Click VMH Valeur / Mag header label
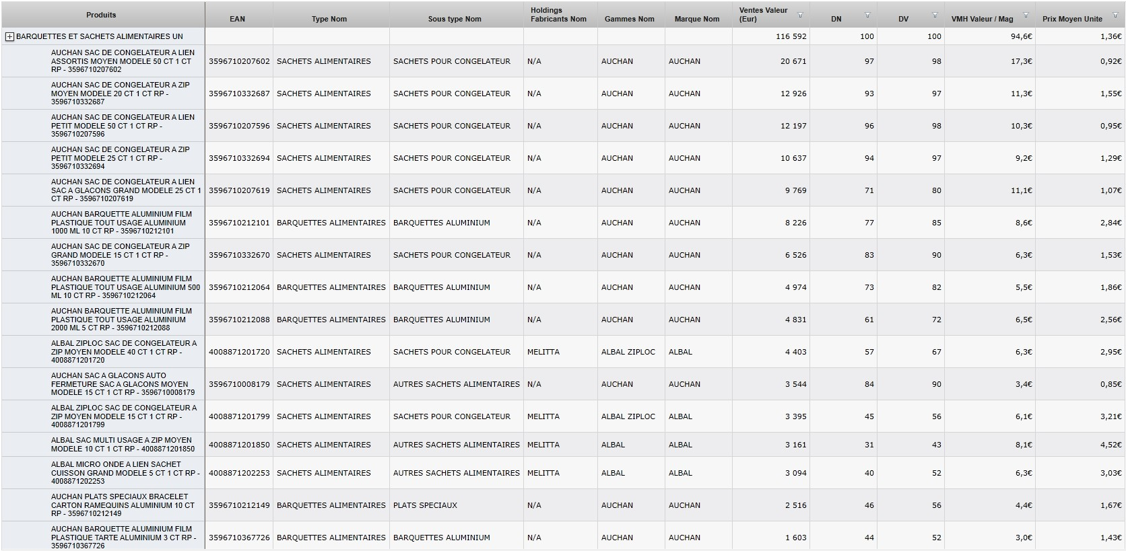Image resolution: width=1126 pixels, height=551 pixels. pos(982,19)
